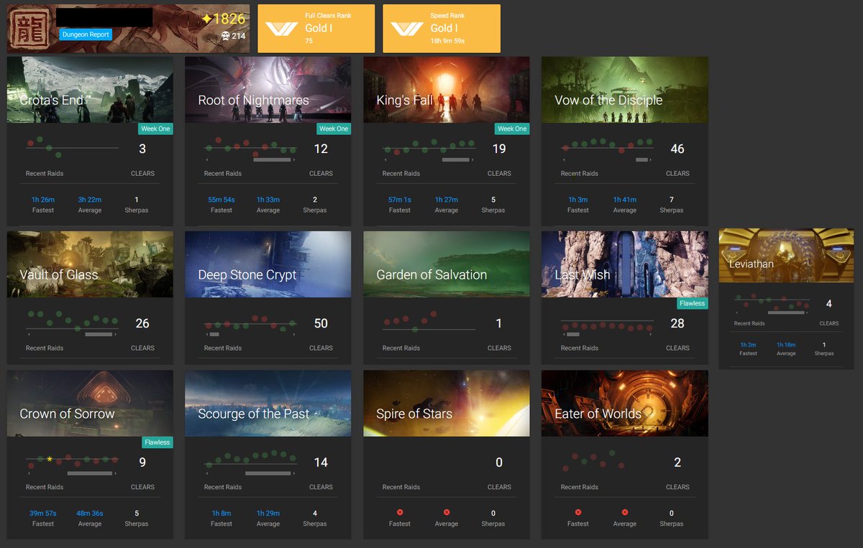This screenshot has width=863, height=548.
Task: Open the Crota's End raid banner
Action: 90,90
